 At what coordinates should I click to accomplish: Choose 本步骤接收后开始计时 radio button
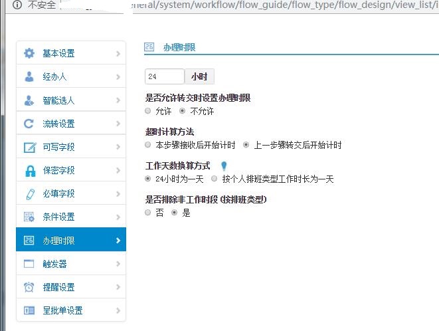[x=148, y=145]
